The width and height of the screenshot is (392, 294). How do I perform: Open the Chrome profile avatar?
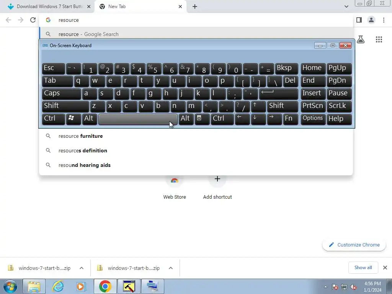click(x=371, y=20)
